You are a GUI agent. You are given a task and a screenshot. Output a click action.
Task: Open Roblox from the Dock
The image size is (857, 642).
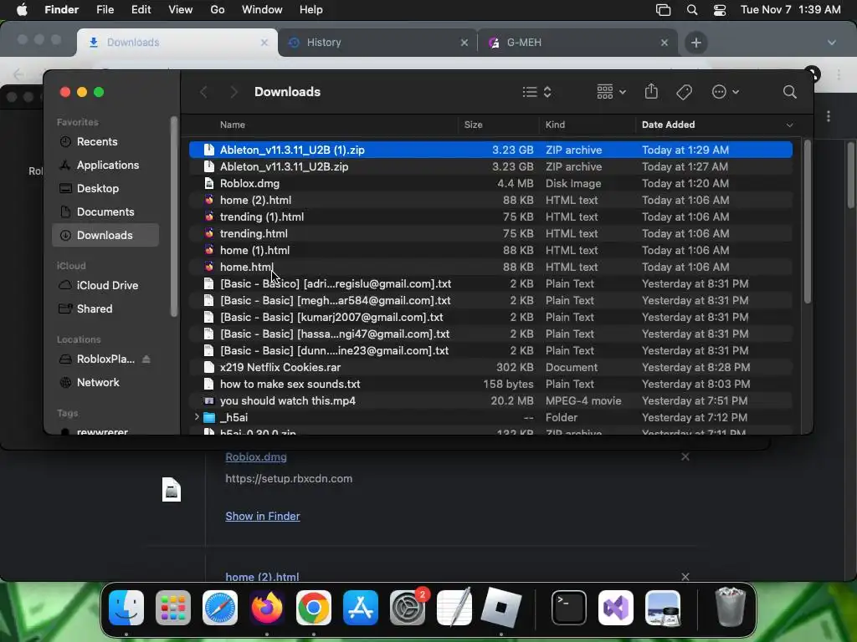click(x=501, y=608)
